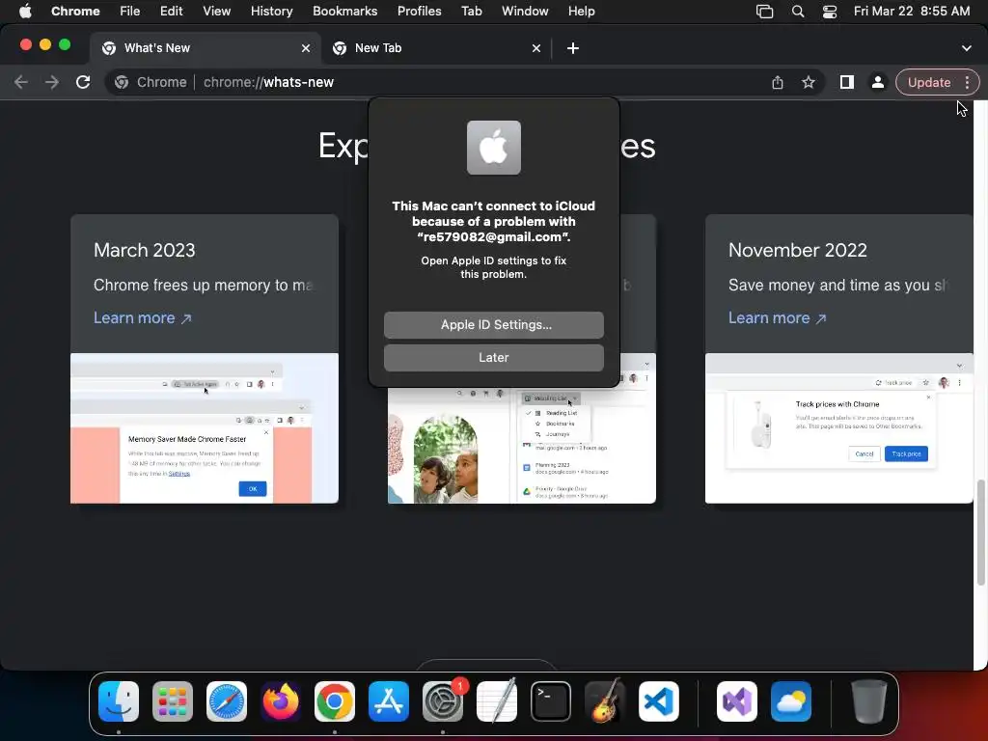Open App Store from the dock

(389, 700)
